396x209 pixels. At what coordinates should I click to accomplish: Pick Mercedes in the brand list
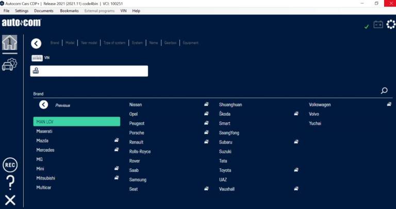coord(45,150)
